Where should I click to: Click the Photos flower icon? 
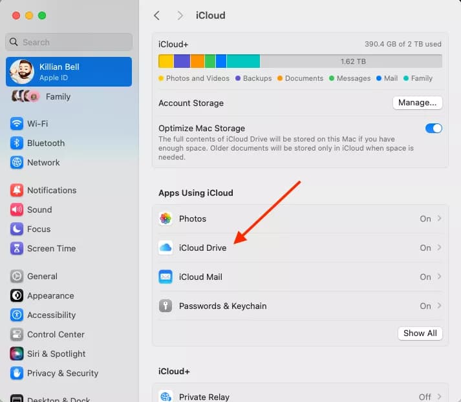pyautogui.click(x=166, y=218)
